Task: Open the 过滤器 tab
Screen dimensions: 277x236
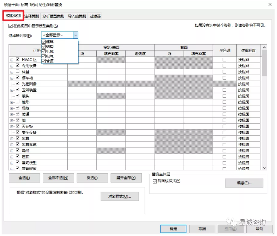Action: (95, 16)
